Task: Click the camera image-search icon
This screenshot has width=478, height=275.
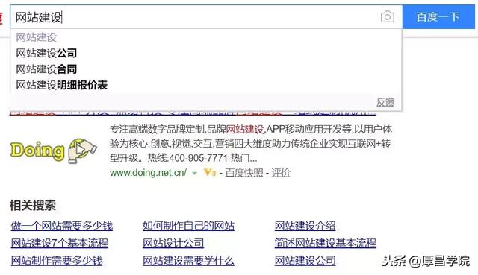Action: [388, 16]
